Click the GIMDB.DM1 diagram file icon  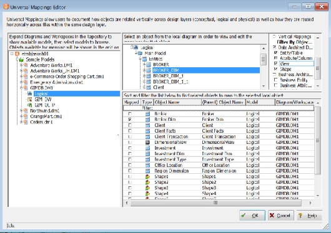pyautogui.click(x=26, y=88)
